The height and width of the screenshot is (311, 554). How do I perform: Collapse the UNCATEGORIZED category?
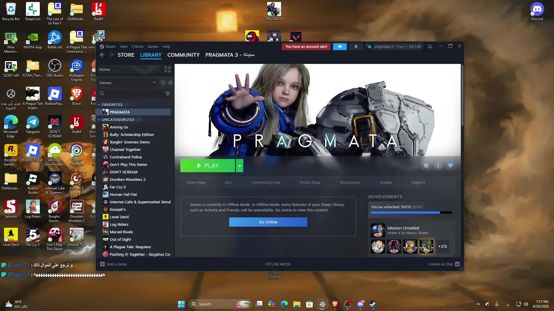[x=99, y=120]
